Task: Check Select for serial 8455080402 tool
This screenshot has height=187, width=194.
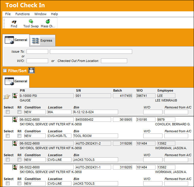Action: point(8,136)
